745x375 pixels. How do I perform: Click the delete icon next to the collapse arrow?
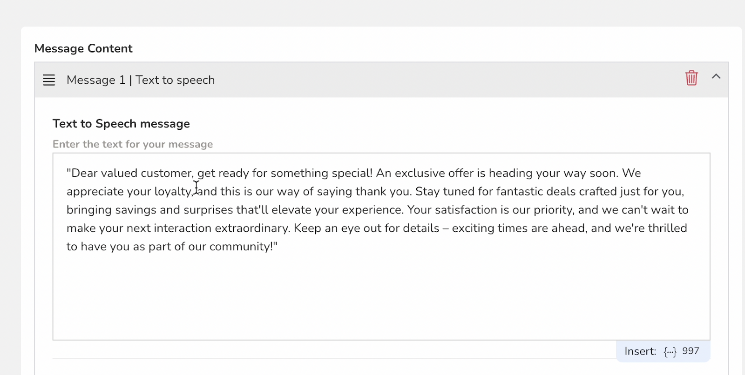click(691, 78)
